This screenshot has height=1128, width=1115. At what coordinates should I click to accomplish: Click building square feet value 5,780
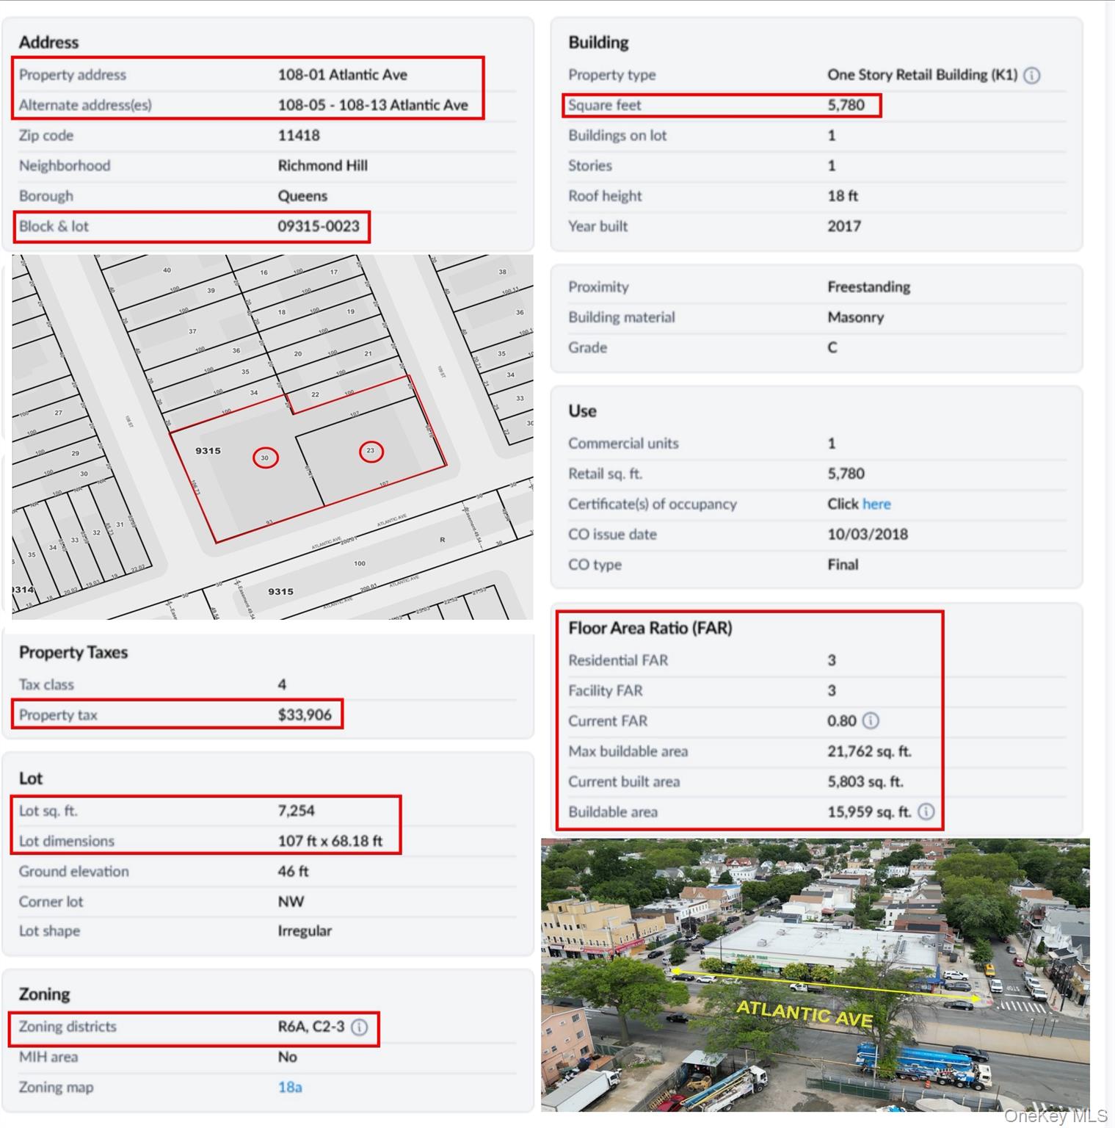click(846, 105)
